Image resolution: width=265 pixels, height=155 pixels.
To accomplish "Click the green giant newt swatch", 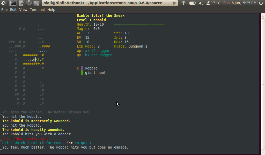I will click(82, 73).
